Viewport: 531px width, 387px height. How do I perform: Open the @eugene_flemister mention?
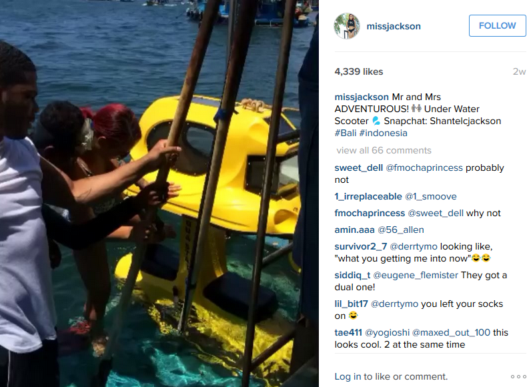click(x=416, y=276)
